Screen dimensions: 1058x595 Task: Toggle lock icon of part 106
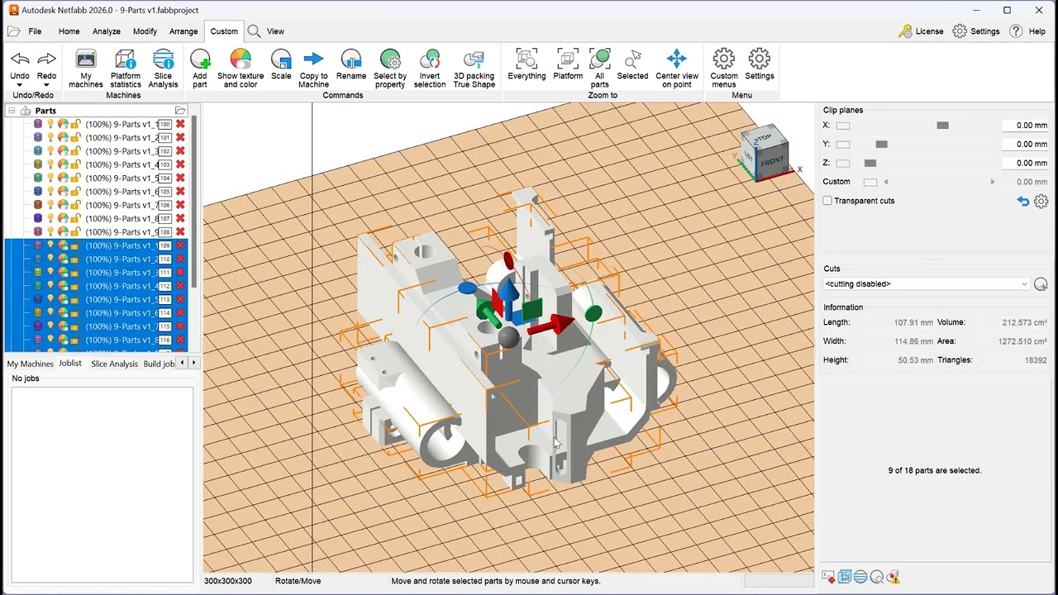[x=75, y=205]
